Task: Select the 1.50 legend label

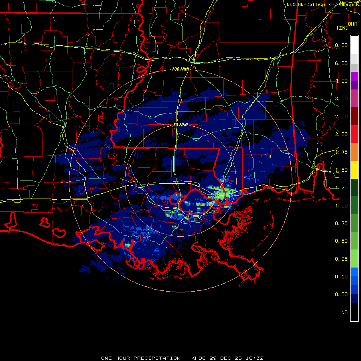Action: (341, 170)
